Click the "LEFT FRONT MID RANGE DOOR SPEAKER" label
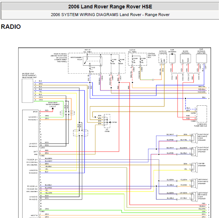This screenshot has height=218, width=219. (203, 196)
